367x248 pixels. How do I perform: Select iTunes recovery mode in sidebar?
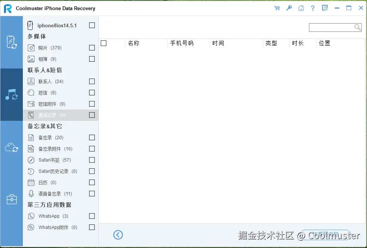tap(12, 94)
